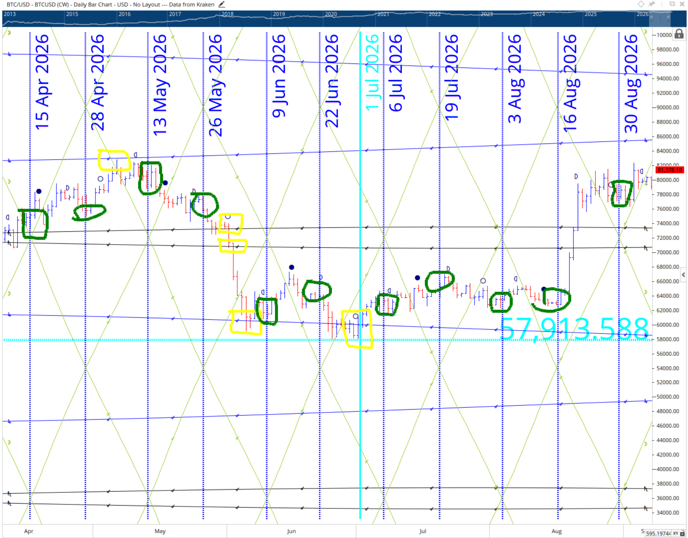Click the 90000.00 price axis label
688x538 pixels.
coord(668,108)
